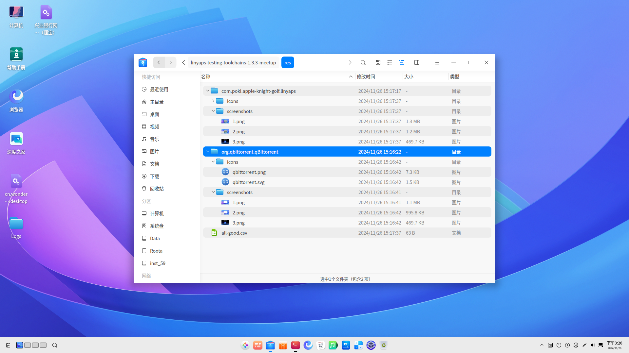Collapse the org.qbittorrent.qBittorrent folder
The width and height of the screenshot is (629, 353).
point(208,152)
